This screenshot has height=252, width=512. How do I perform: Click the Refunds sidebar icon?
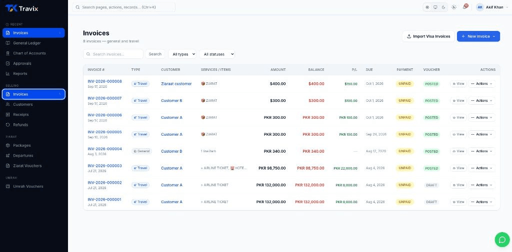point(8,125)
